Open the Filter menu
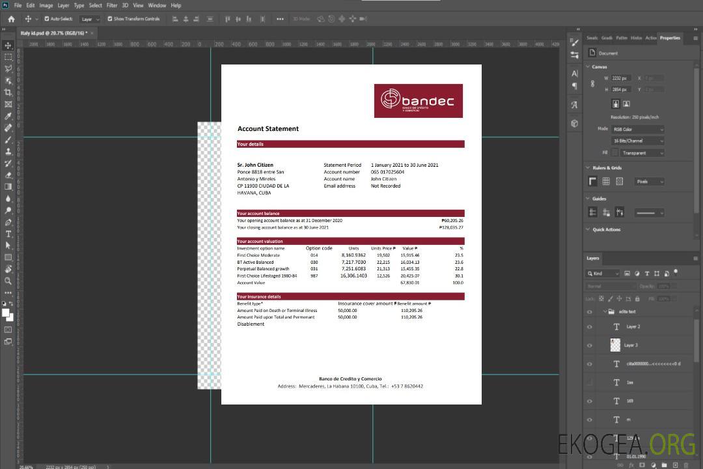 click(112, 5)
